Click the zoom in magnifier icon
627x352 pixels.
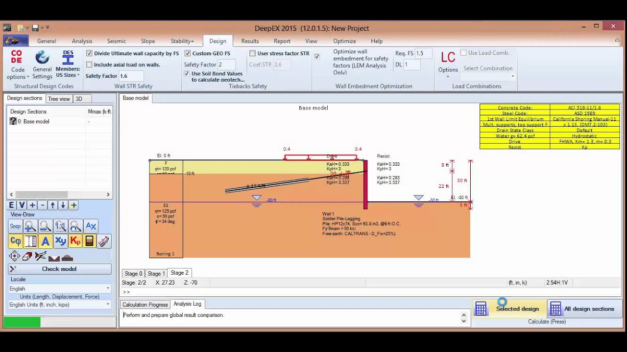pos(30,226)
